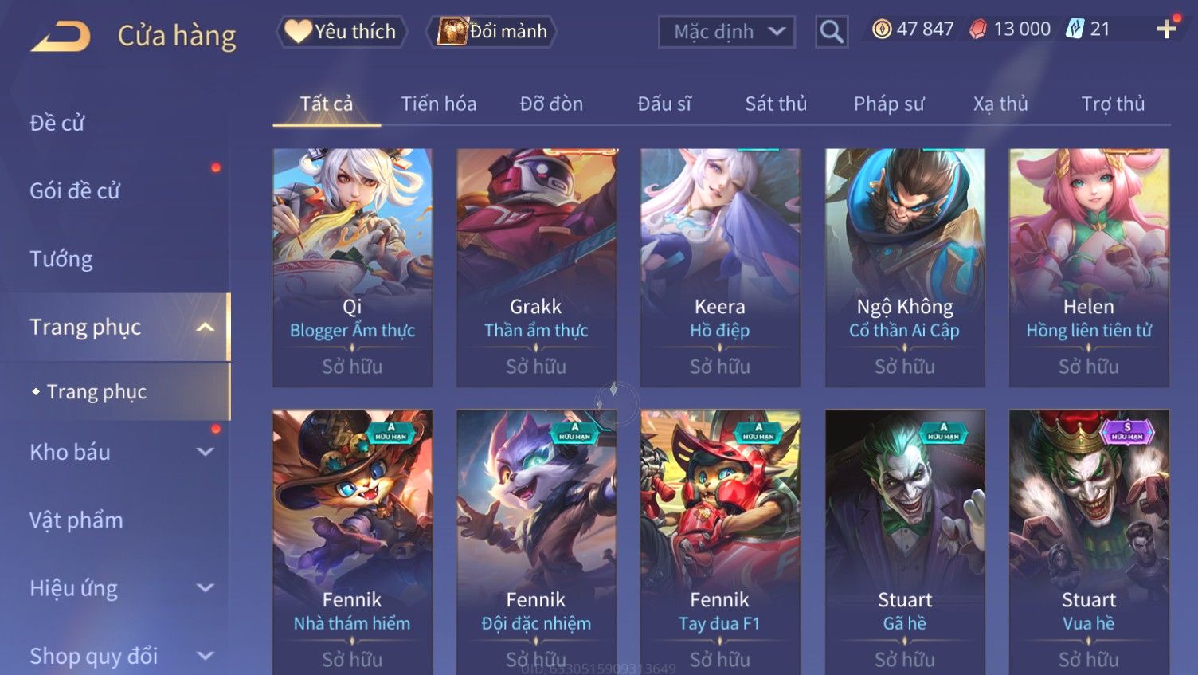The width and height of the screenshot is (1198, 675).
Task: Switch to the Tiến hóa tab
Action: click(439, 104)
